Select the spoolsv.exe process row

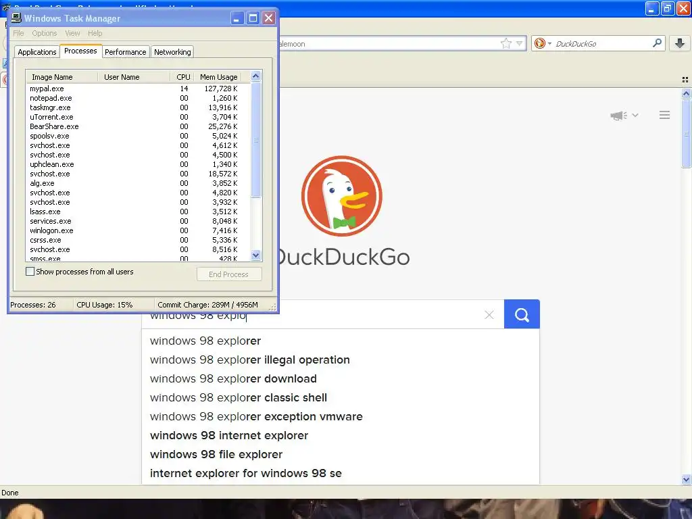[x=138, y=136]
